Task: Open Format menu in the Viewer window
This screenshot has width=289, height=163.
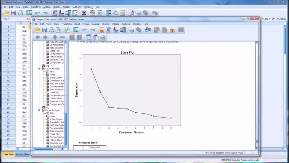Action: pos(86,24)
